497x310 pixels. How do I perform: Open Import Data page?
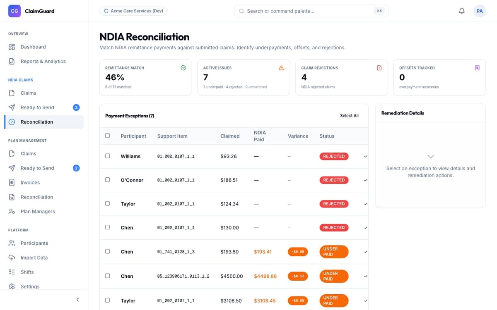[44, 258]
